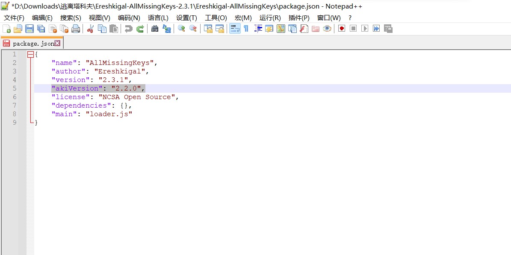Save the file with the single floppy icon
The height and width of the screenshot is (255, 511).
tap(30, 29)
